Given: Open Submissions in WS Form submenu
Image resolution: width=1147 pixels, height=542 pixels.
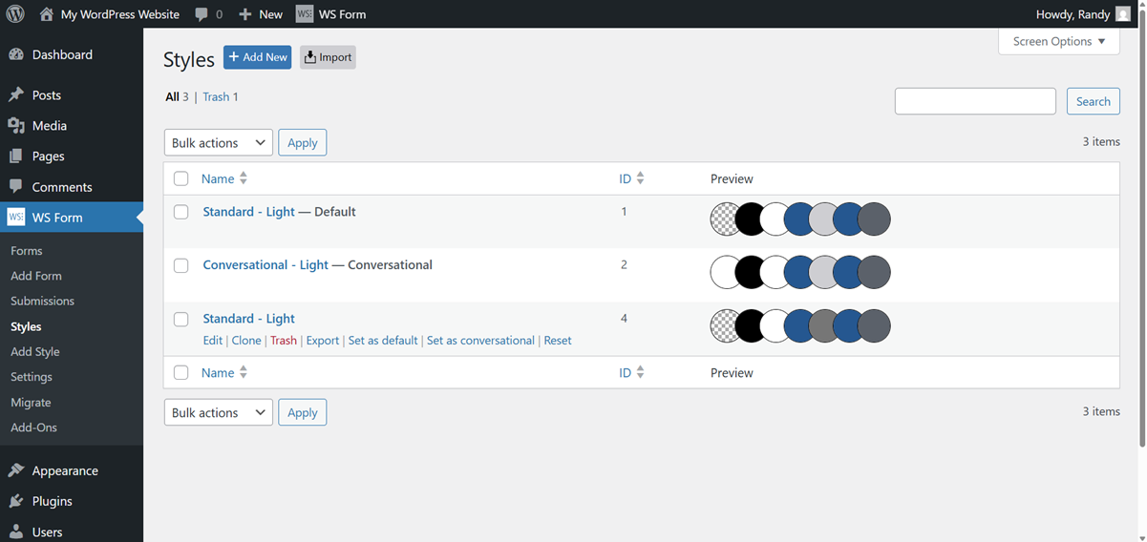Looking at the screenshot, I should [42, 301].
